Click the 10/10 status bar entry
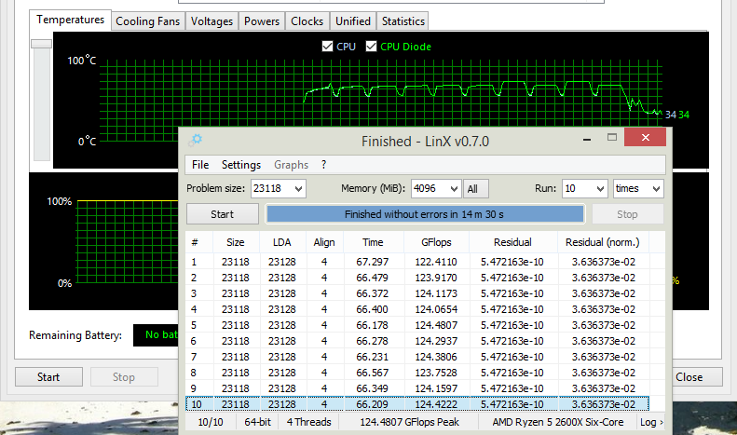Viewport: 737px width, 435px height. (211, 422)
